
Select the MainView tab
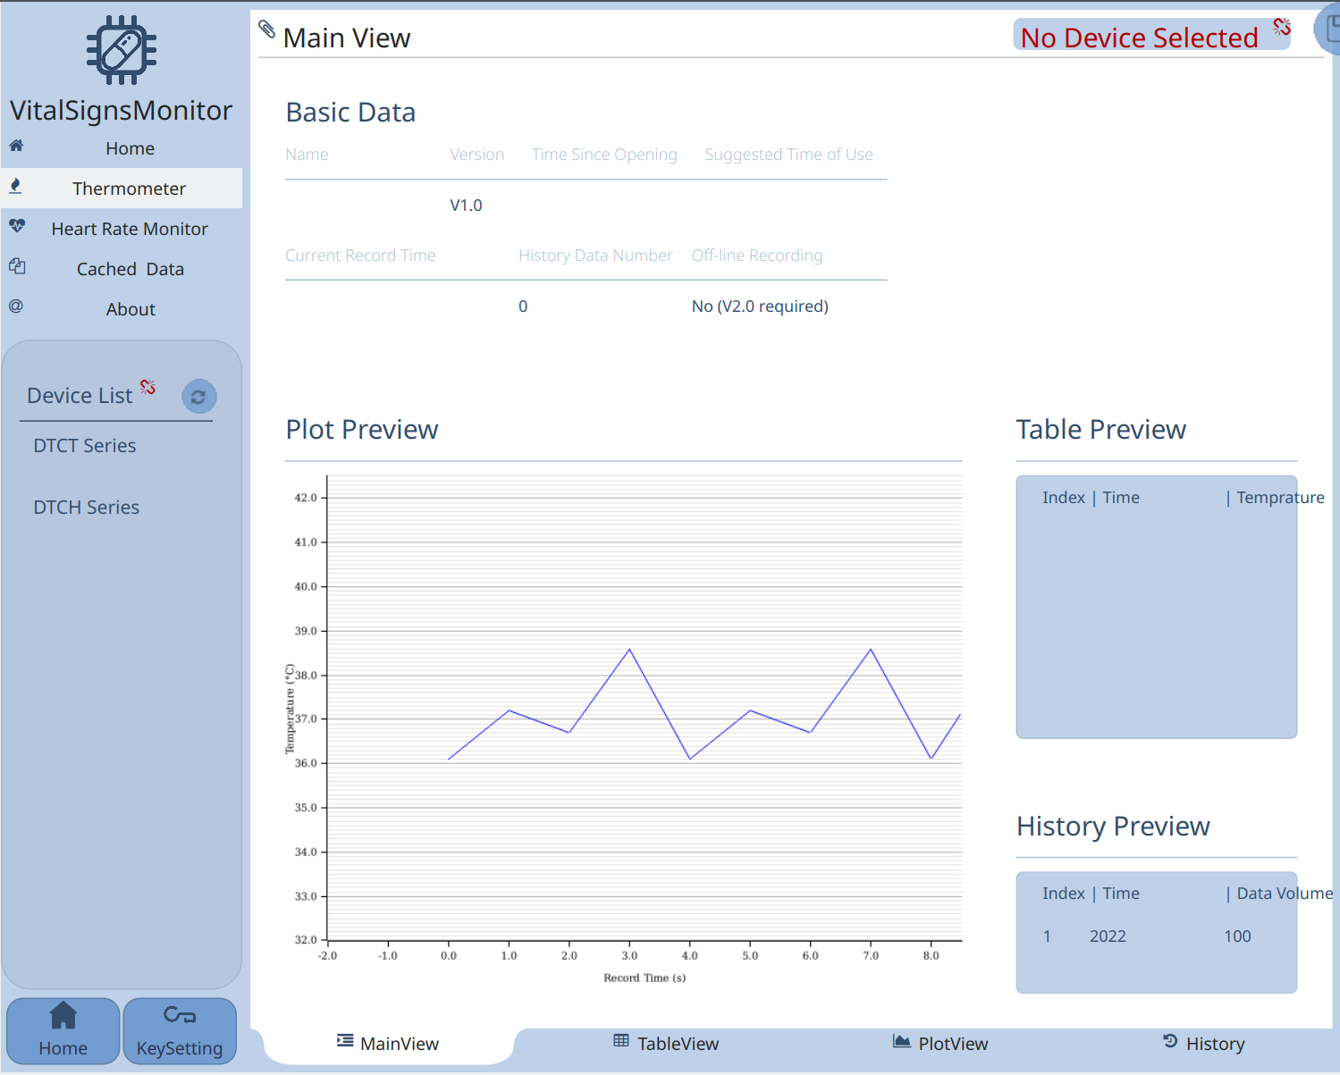click(x=388, y=1044)
